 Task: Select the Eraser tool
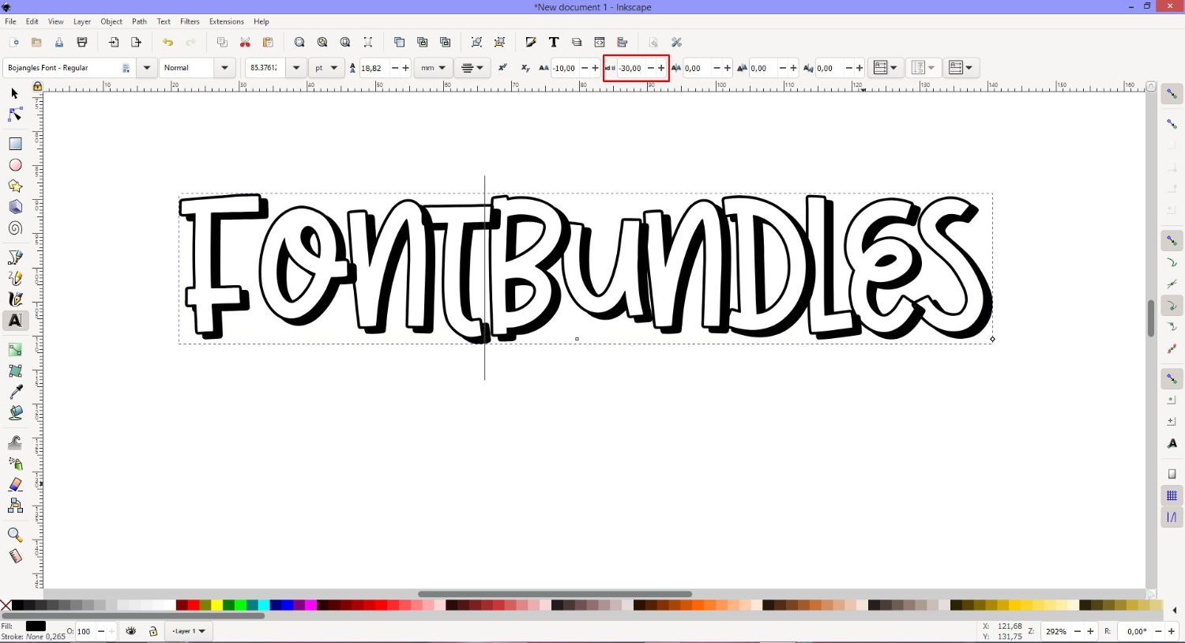tap(15, 484)
